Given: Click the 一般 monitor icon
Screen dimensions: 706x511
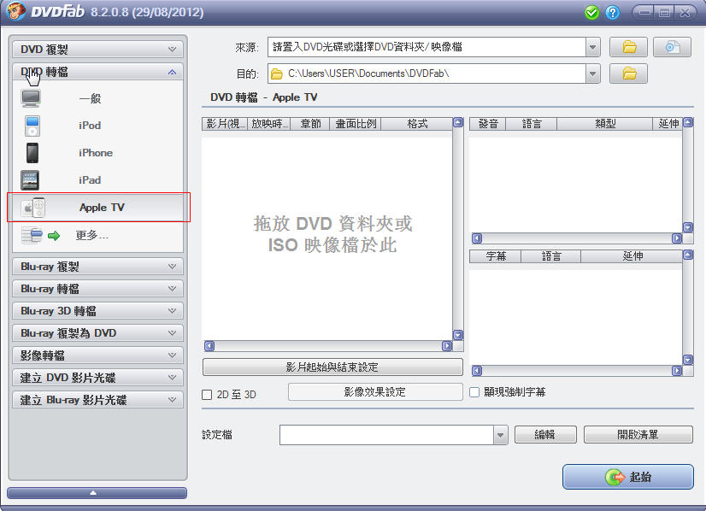Looking at the screenshot, I should pos(32,98).
